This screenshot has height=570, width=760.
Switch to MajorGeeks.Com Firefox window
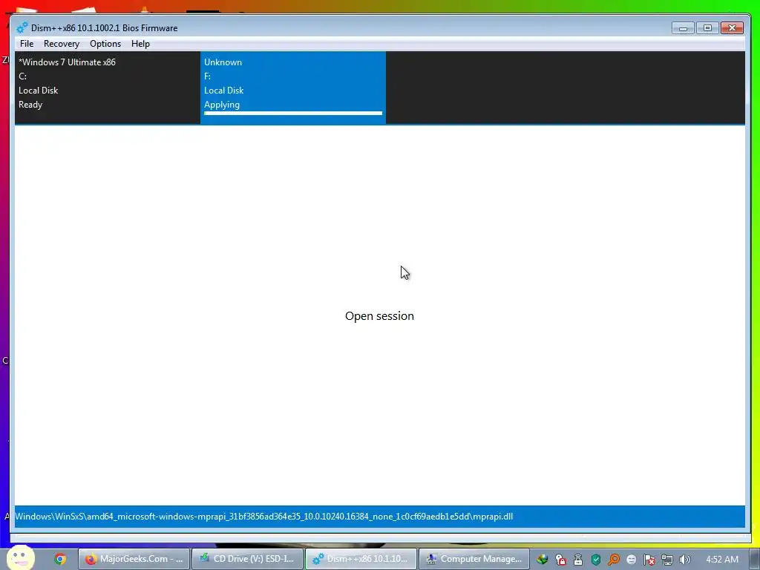coord(134,559)
